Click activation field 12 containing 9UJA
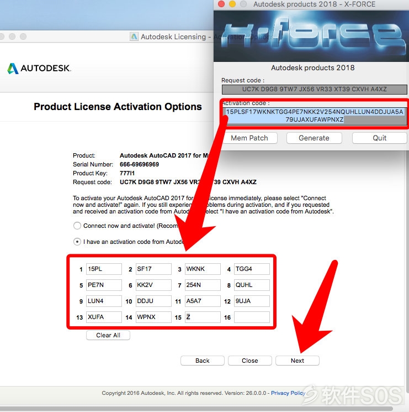 tap(252, 301)
